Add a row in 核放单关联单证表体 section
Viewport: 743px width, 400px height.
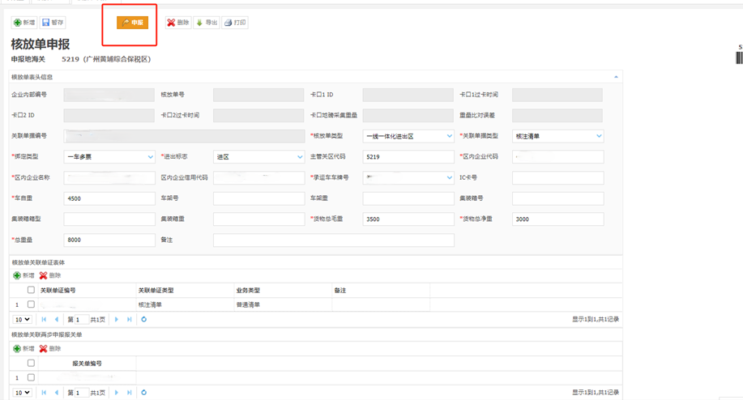tap(23, 275)
